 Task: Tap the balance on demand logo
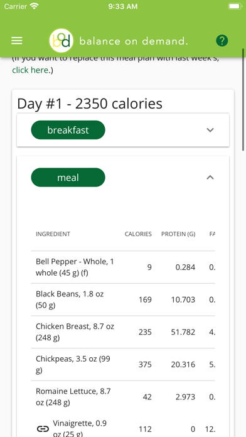pyautogui.click(x=61, y=41)
